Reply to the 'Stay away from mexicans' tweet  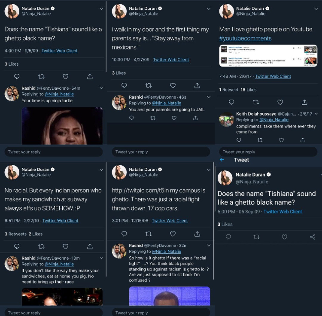click(124, 85)
